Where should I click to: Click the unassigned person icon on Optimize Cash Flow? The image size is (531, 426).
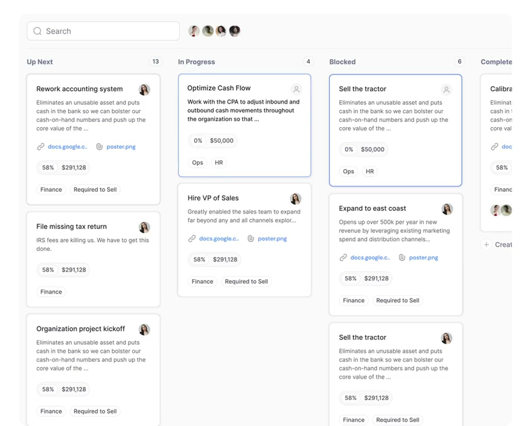click(296, 89)
